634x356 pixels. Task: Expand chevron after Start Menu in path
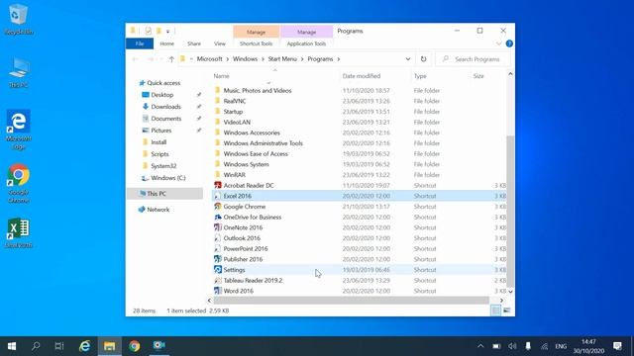coord(302,59)
